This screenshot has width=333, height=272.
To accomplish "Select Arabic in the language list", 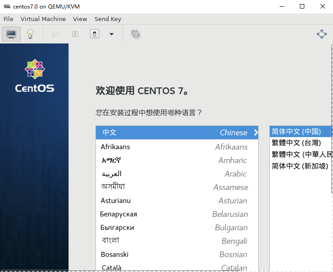I will coord(177,174).
